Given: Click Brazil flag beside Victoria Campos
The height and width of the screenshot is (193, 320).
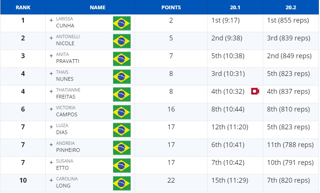Looking at the screenshot, I should pos(122,112).
